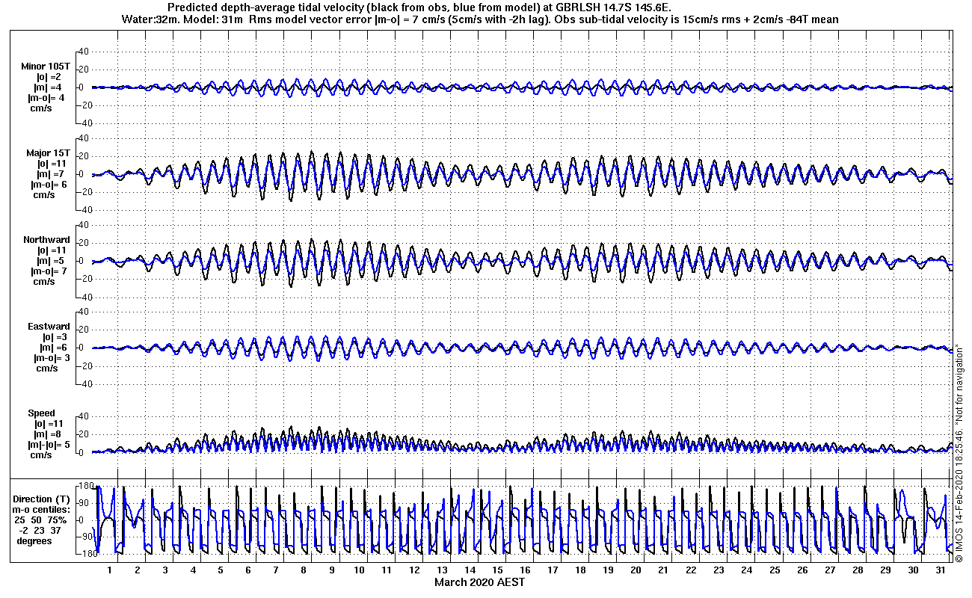Click the 'Eastward' panel label
Screen dimensions: 972x598
pos(49,327)
